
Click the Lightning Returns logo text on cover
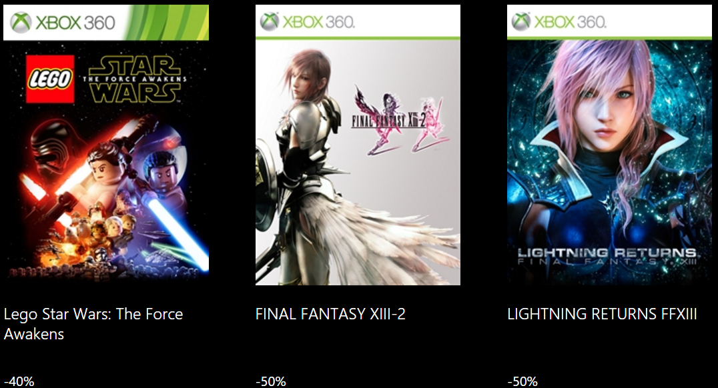[x=607, y=256]
